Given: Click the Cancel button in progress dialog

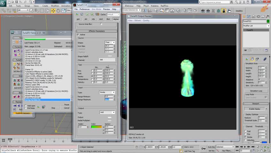Looking at the screenshot, I should [67, 108].
